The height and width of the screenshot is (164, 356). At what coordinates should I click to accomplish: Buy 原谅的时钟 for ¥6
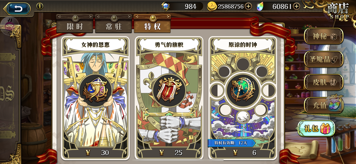(x=243, y=153)
